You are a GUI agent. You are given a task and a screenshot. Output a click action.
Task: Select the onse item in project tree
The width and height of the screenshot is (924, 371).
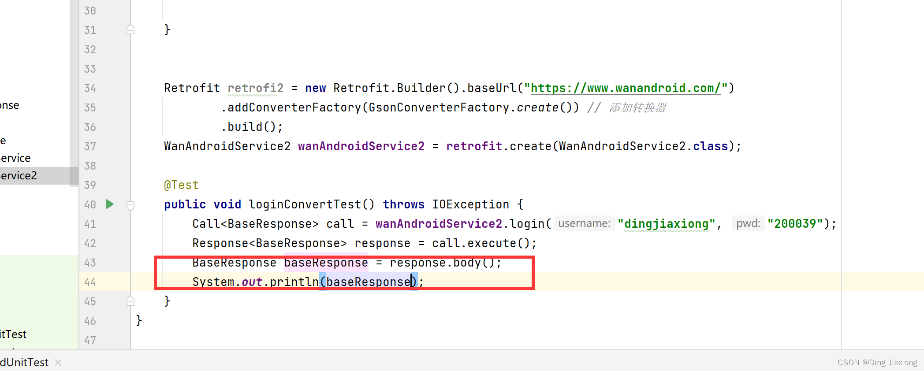coord(10,105)
